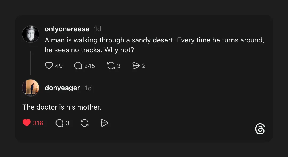Repost donyeager's reply
288x157 pixels.
84,123
